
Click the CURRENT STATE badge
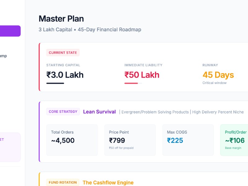click(63, 53)
